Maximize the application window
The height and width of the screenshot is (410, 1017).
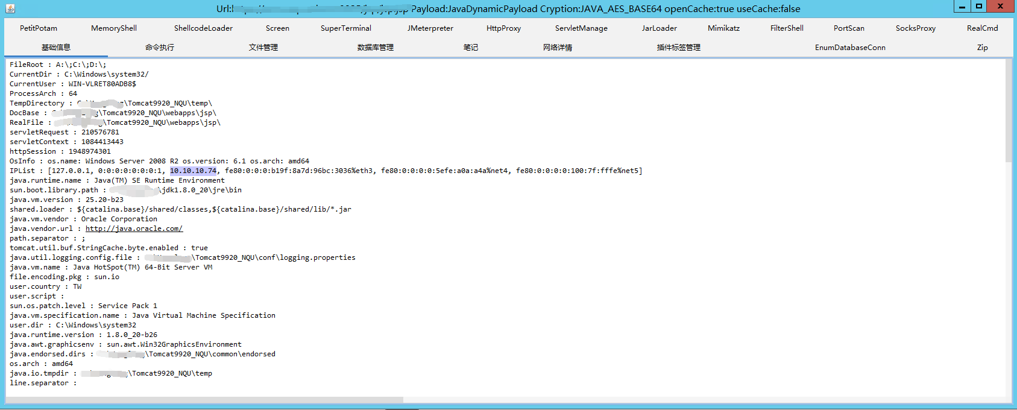979,6
